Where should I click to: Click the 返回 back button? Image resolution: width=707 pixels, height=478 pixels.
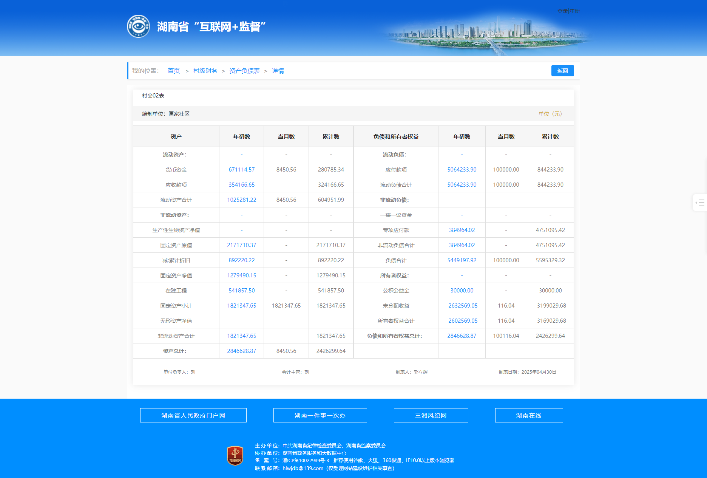[x=563, y=71]
